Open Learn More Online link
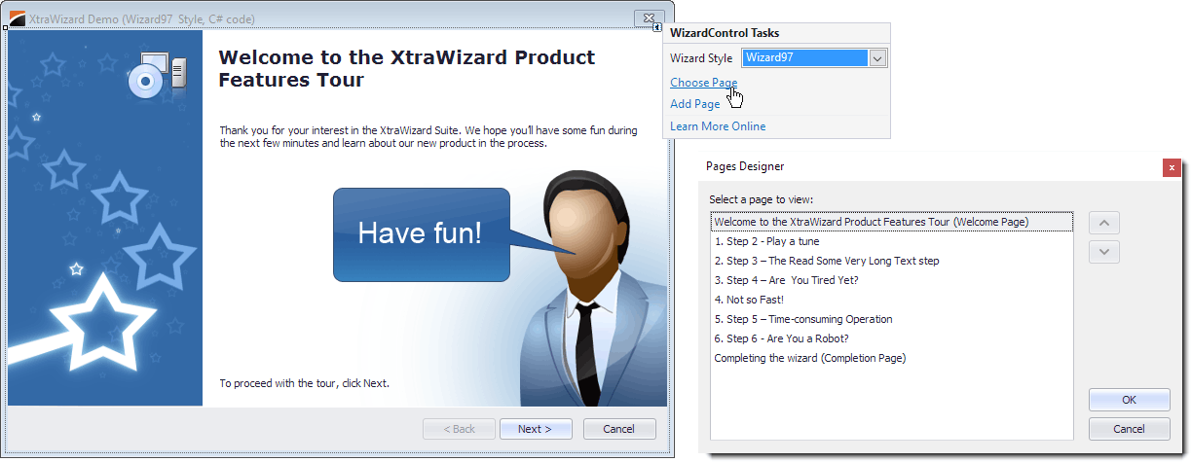1191x462 pixels. pyautogui.click(x=718, y=126)
